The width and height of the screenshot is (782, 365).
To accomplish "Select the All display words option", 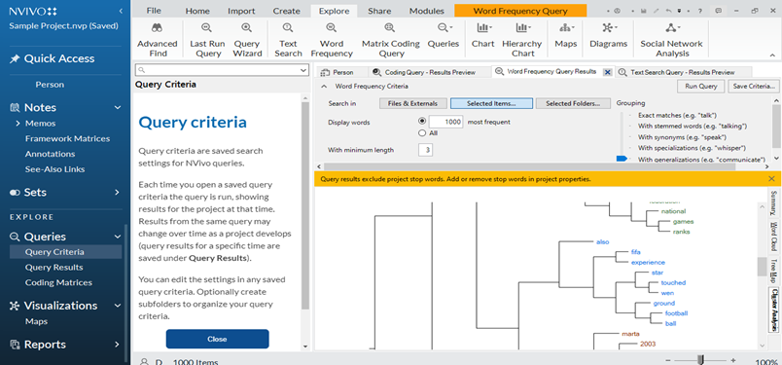I will (422, 133).
